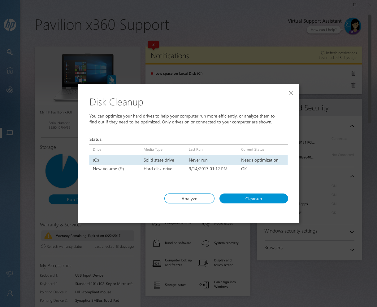Click Refresh notifications link

pyautogui.click(x=341, y=53)
